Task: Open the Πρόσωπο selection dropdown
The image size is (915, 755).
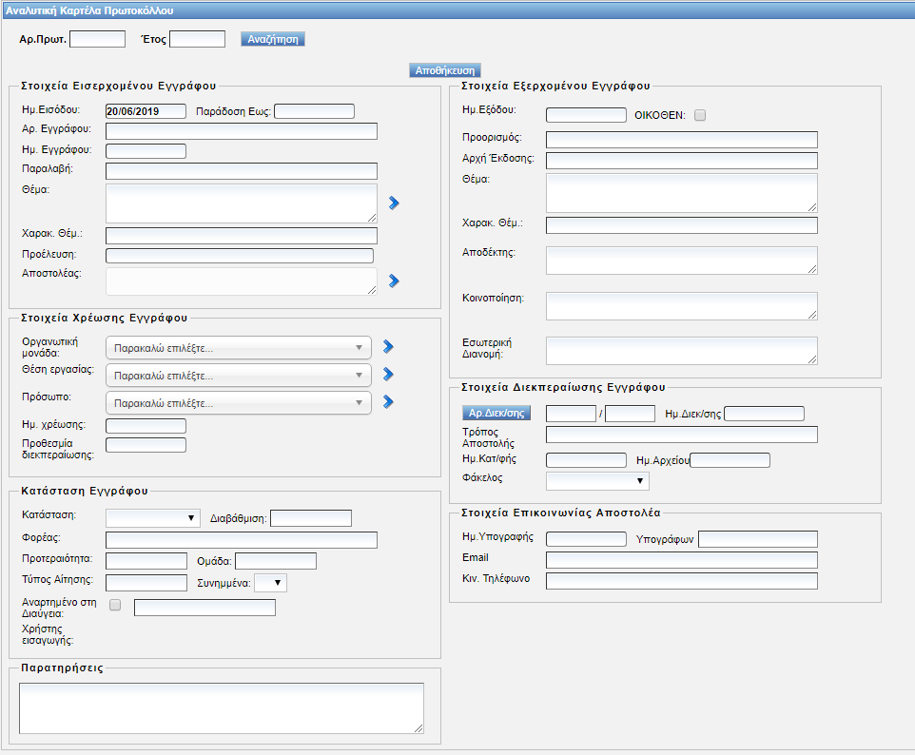Action: pyautogui.click(x=238, y=403)
